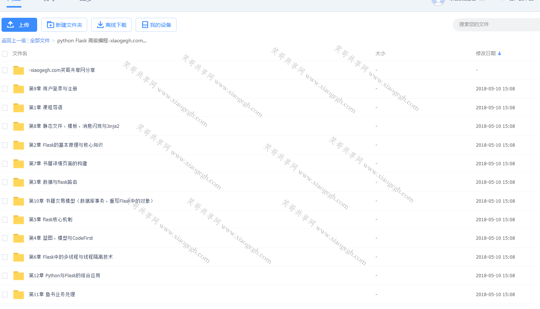Focus the file search box
540x309 pixels.
tap(496, 24)
